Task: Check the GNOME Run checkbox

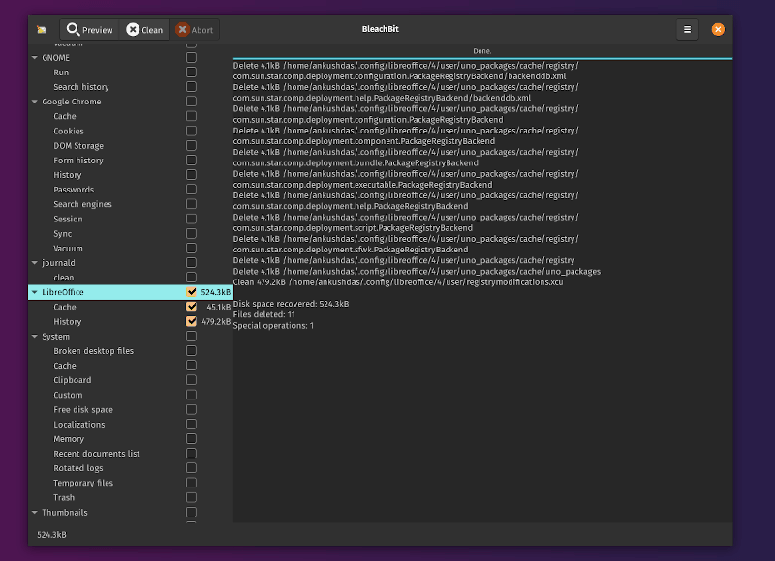Action: [191, 72]
